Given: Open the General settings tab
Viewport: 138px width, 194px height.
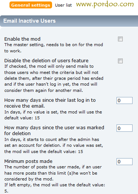Looking at the screenshot, I should click(31, 5).
